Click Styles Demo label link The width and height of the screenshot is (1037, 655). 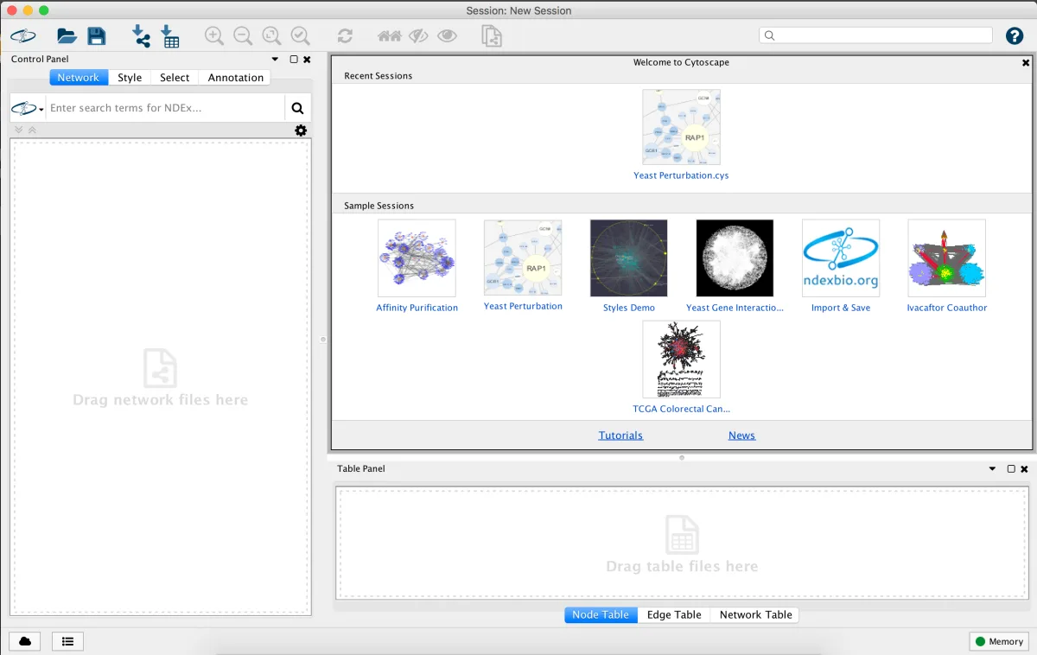click(629, 308)
